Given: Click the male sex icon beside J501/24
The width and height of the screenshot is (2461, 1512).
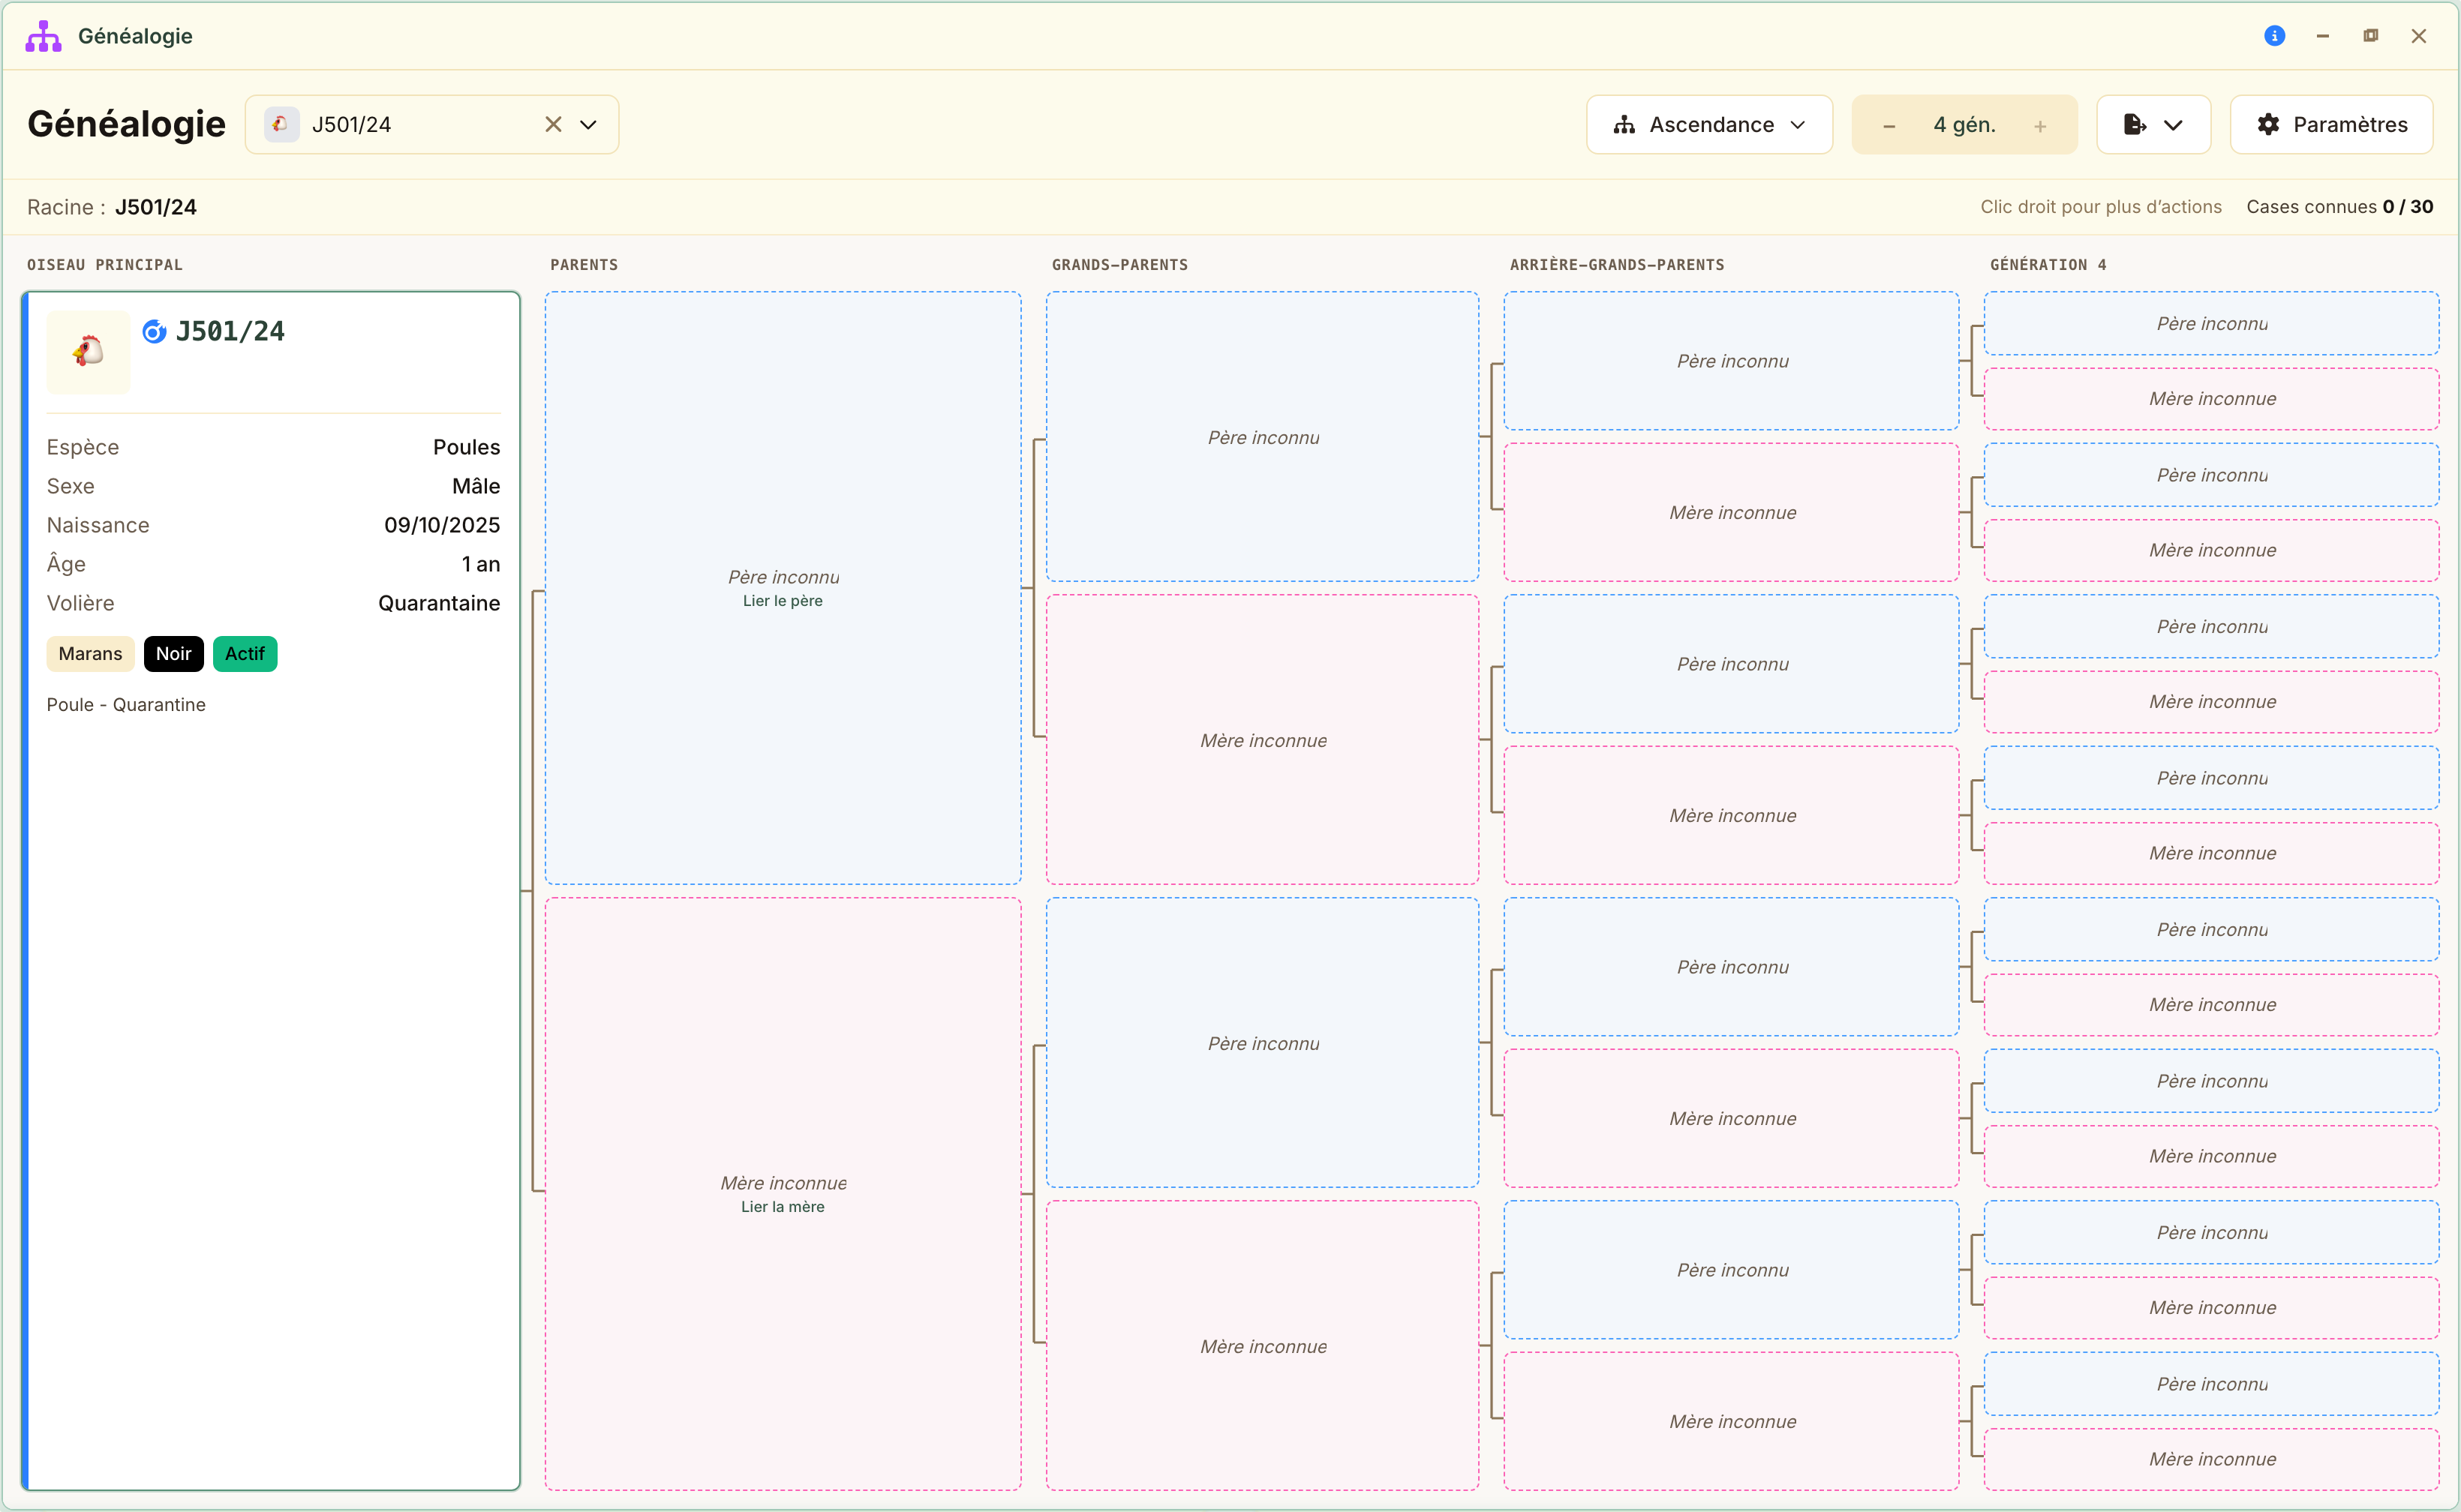Looking at the screenshot, I should pos(154,331).
